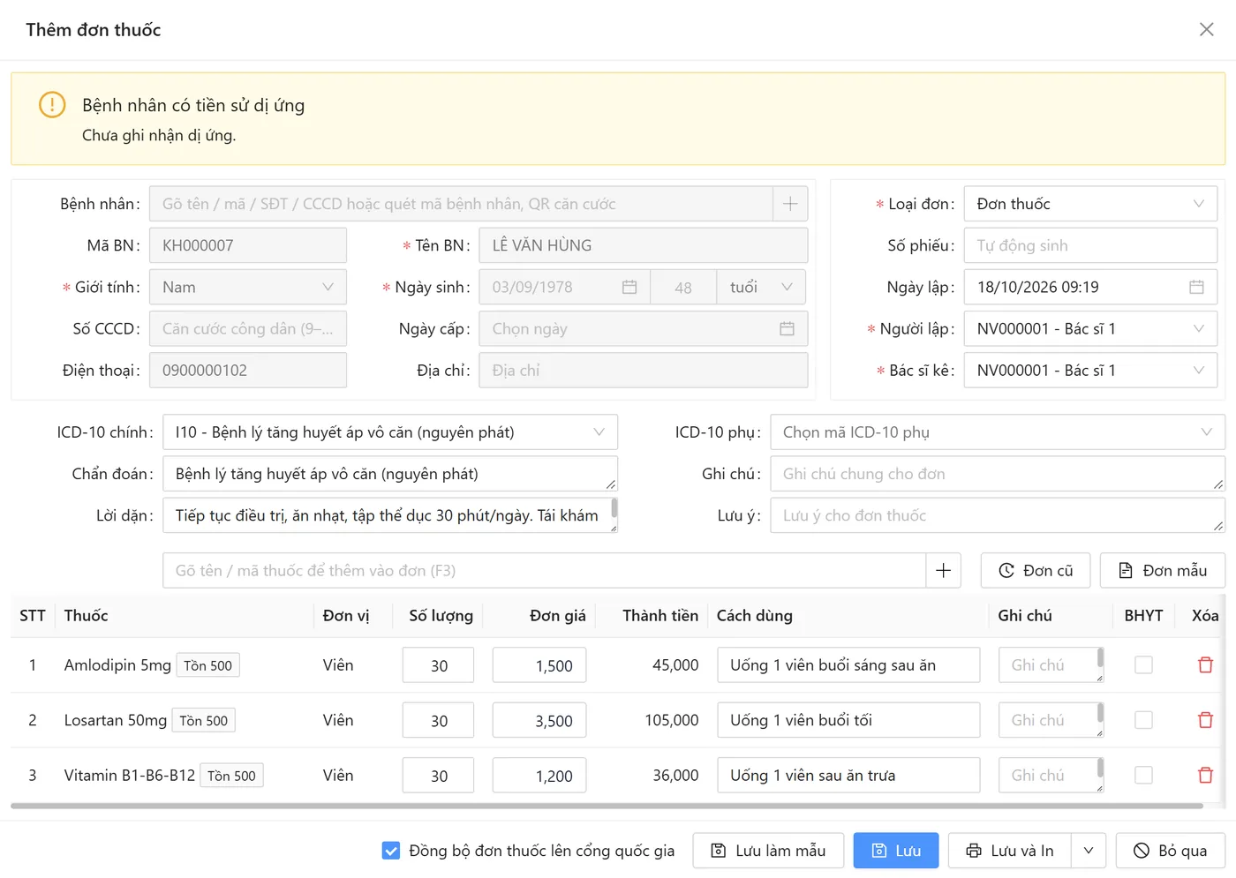The image size is (1236, 878).
Task: Click the blue Lưu button
Action: point(896,851)
